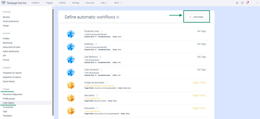Click Fan Tags label on Likes facebook row
This screenshot has width=260, height=119.
point(201,70)
